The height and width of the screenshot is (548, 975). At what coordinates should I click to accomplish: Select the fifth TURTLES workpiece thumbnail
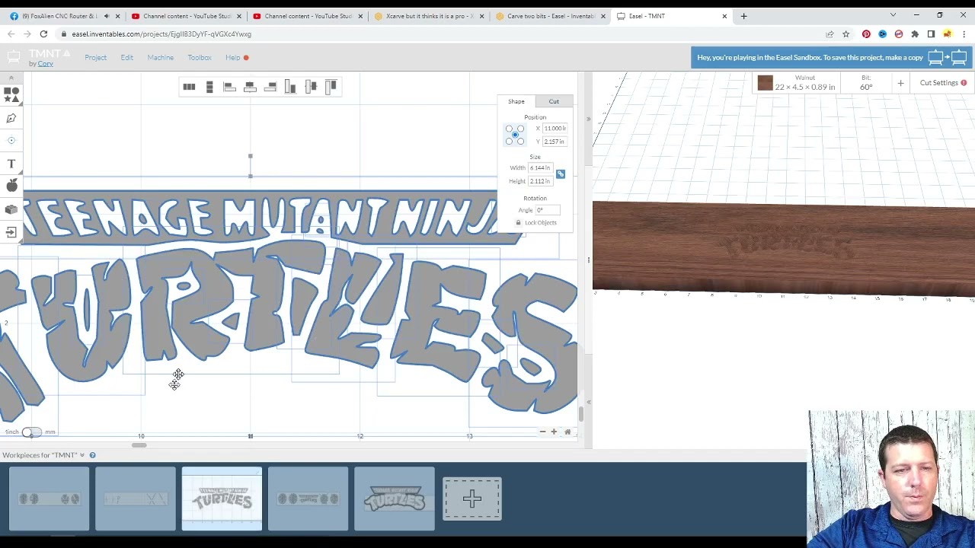point(395,499)
